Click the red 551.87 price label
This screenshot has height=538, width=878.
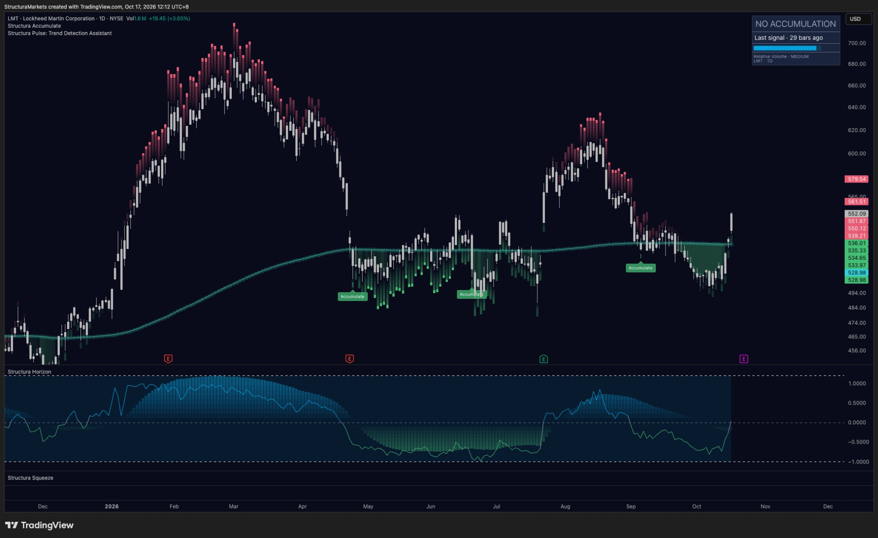856,221
